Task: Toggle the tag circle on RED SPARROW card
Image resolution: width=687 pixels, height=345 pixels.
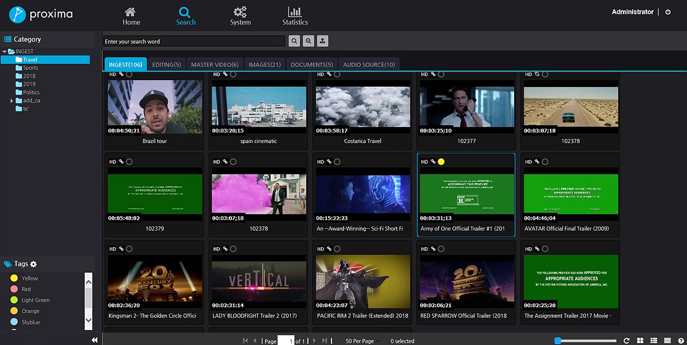Action: [x=441, y=249]
